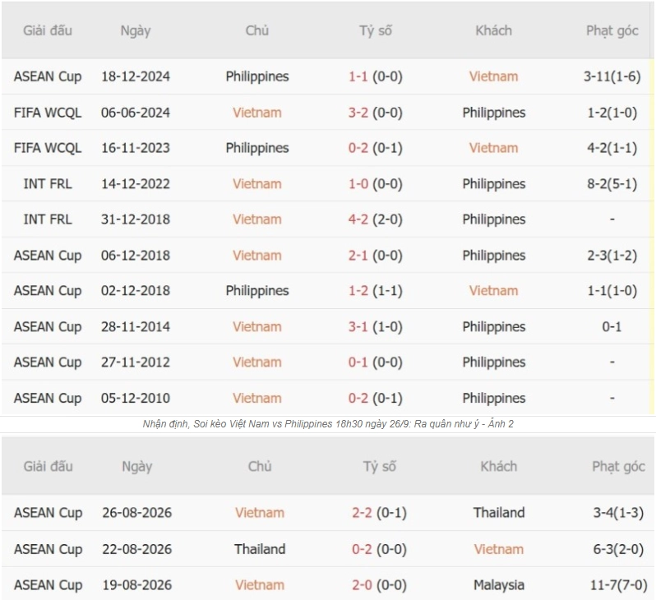Click the Malaysia away team cell
This screenshot has height=600, width=656.
click(x=499, y=585)
